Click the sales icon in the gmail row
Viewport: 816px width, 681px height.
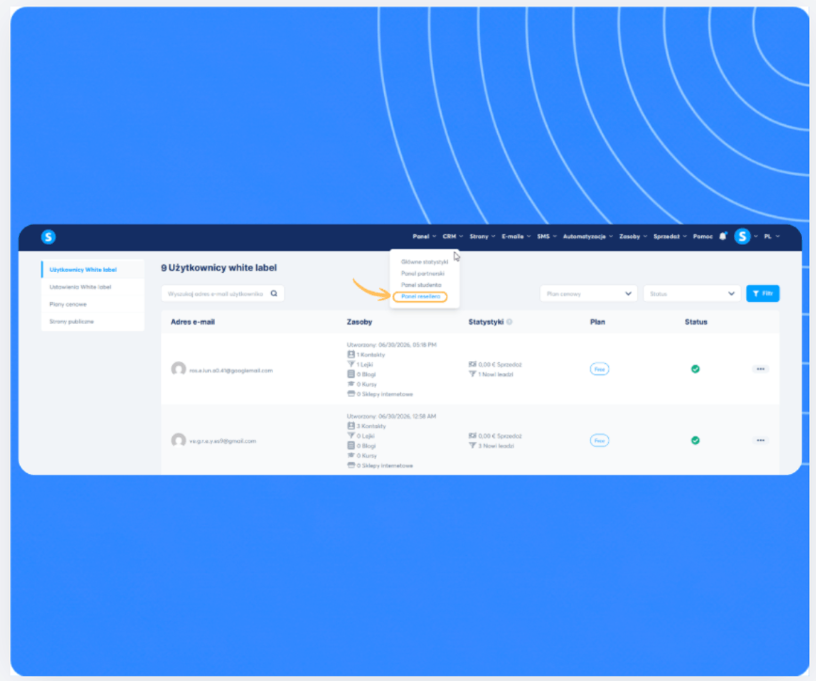(472, 436)
